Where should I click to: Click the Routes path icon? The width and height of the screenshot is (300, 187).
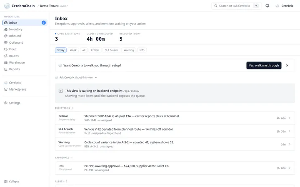point(6,56)
